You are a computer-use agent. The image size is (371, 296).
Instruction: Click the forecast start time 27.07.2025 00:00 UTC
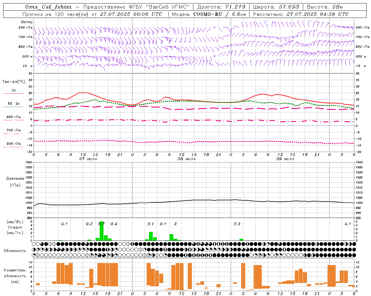[131, 14]
